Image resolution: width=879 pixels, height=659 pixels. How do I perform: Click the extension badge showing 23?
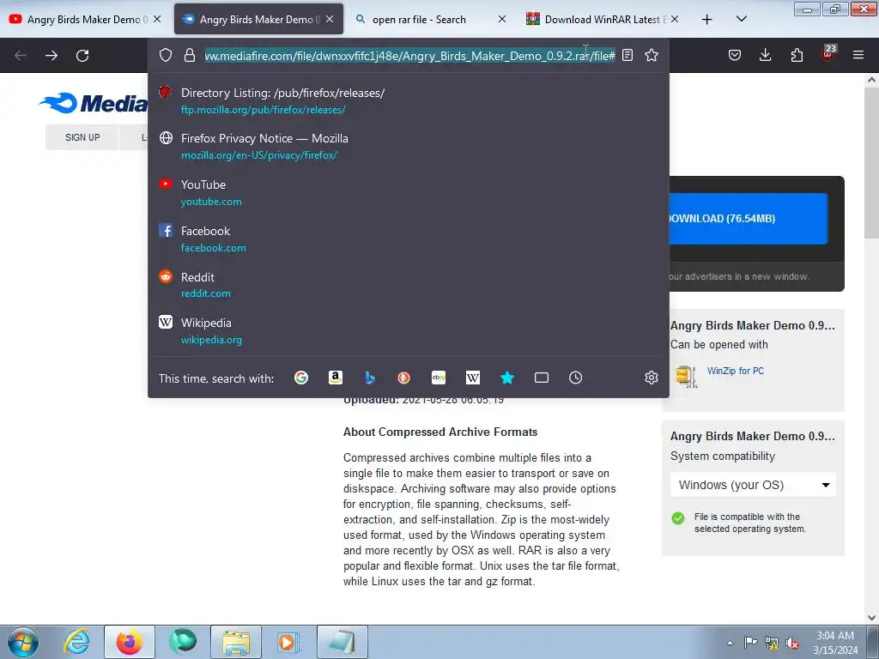828,52
